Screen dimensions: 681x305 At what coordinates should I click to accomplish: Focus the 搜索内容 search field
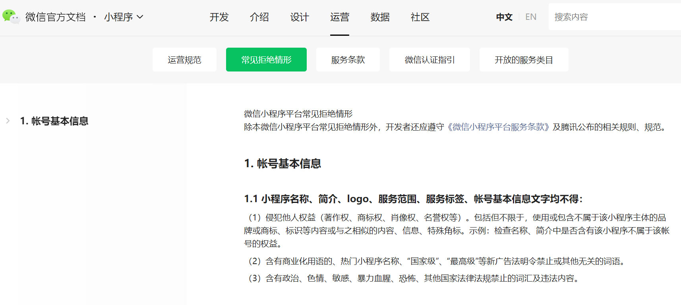pos(615,17)
